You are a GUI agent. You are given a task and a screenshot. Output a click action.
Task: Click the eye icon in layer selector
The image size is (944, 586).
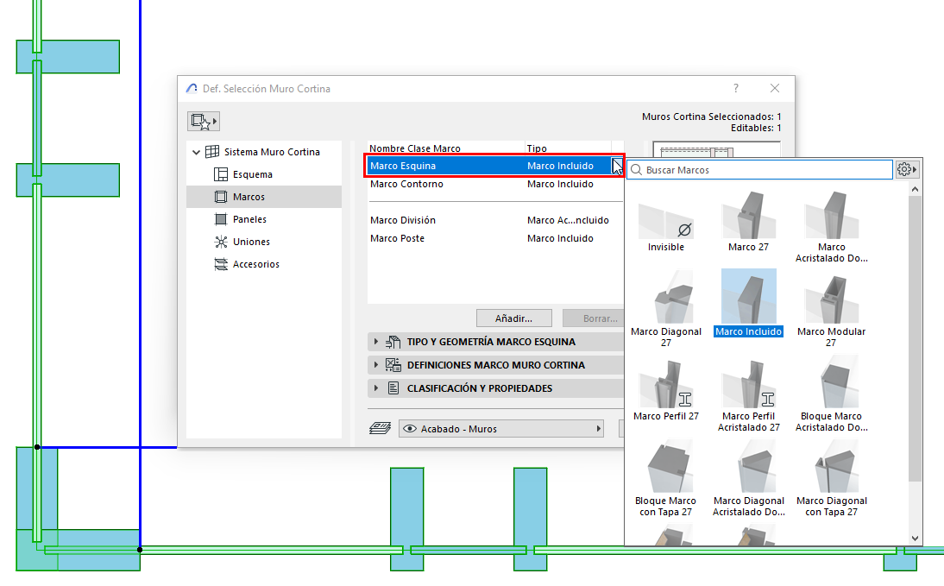click(410, 429)
